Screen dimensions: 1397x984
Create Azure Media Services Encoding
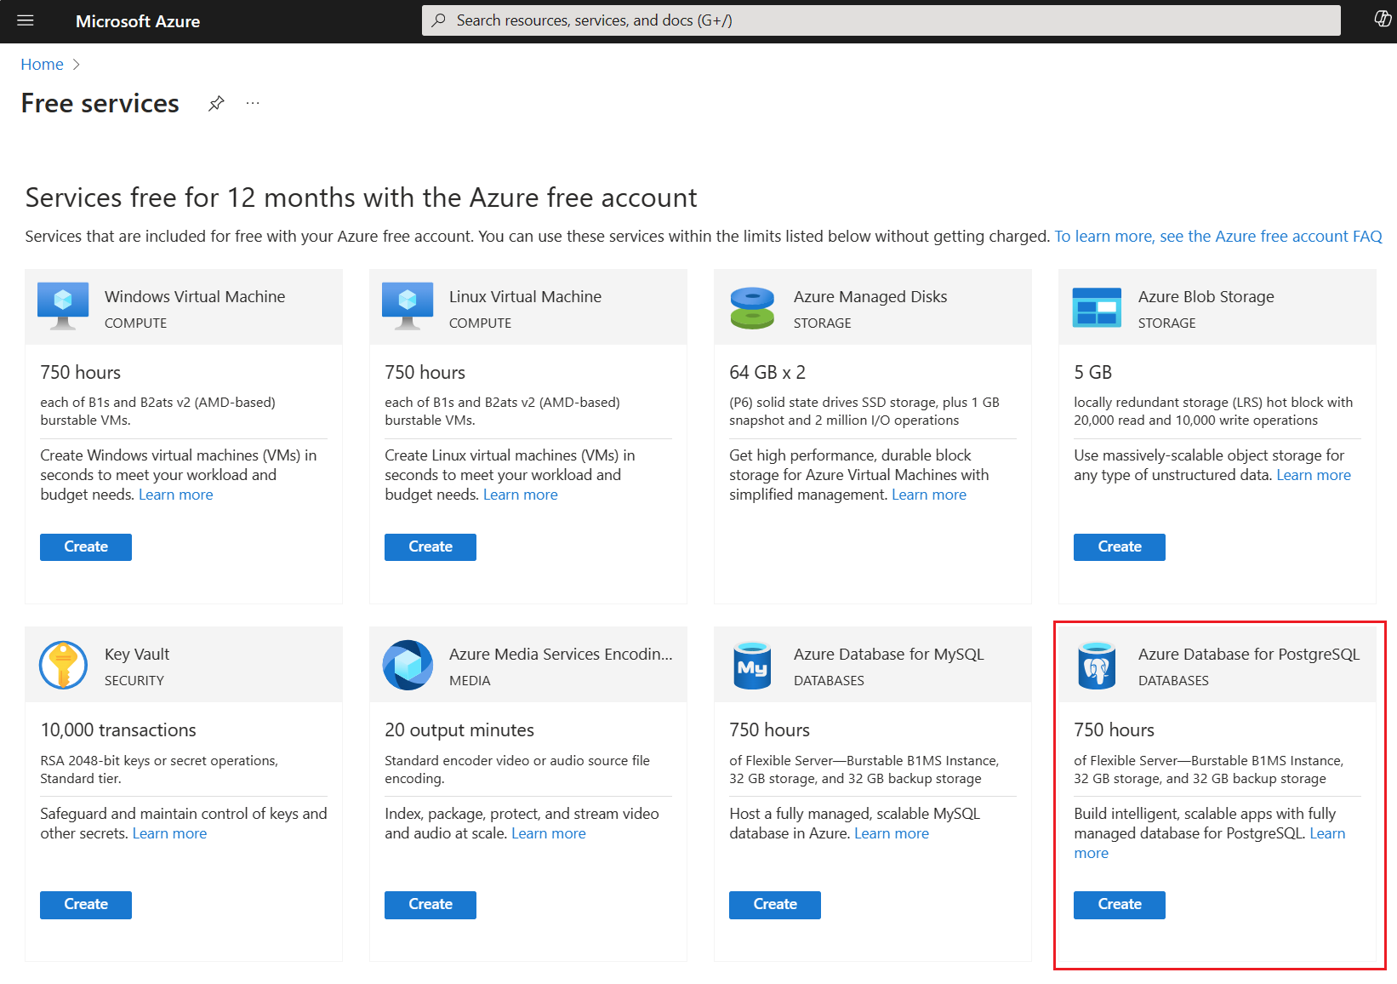click(x=431, y=904)
